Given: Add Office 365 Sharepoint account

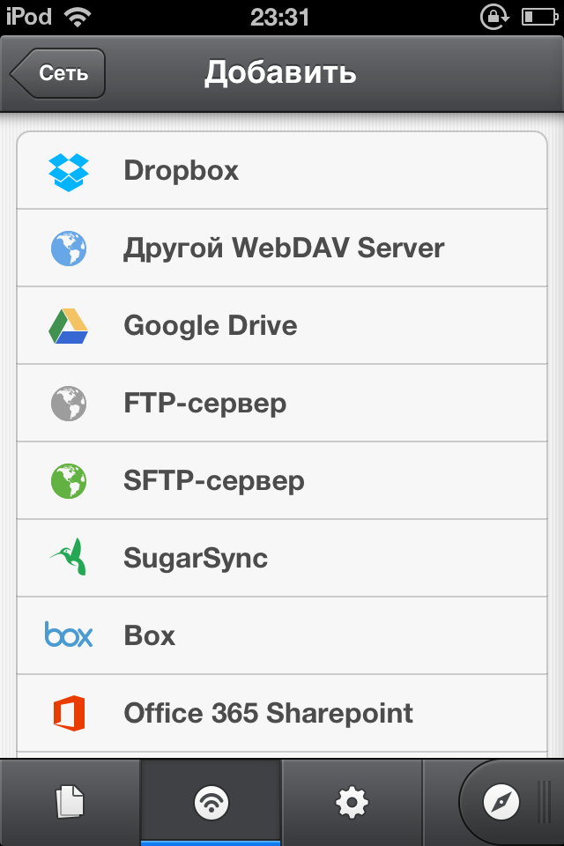Looking at the screenshot, I should pyautogui.click(x=282, y=713).
